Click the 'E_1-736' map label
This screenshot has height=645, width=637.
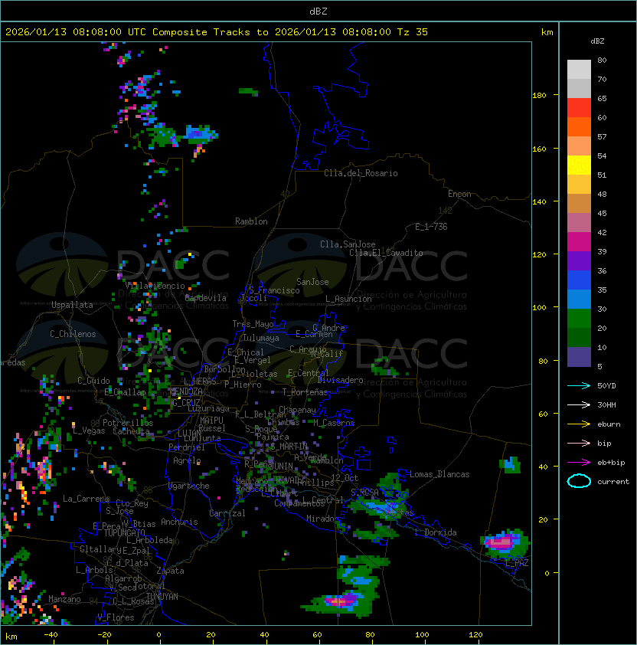431,227
